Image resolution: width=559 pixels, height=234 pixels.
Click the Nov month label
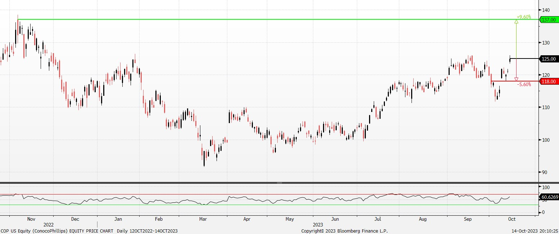[x=31, y=219]
